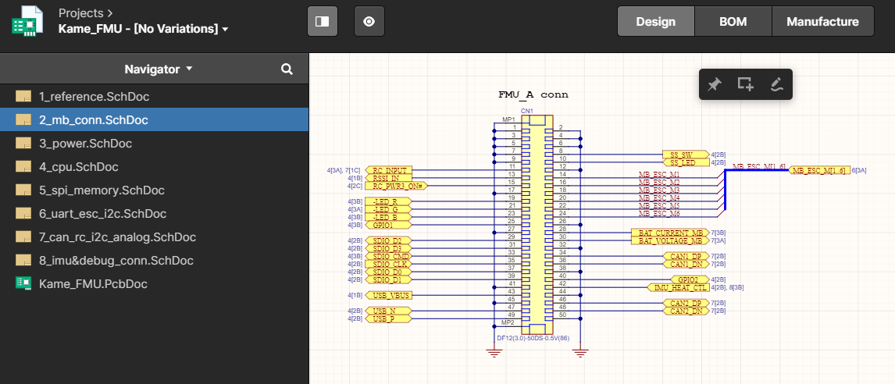895x384 pixels.
Task: Open 5_spi_memory.SchDoc document
Action: (x=154, y=190)
